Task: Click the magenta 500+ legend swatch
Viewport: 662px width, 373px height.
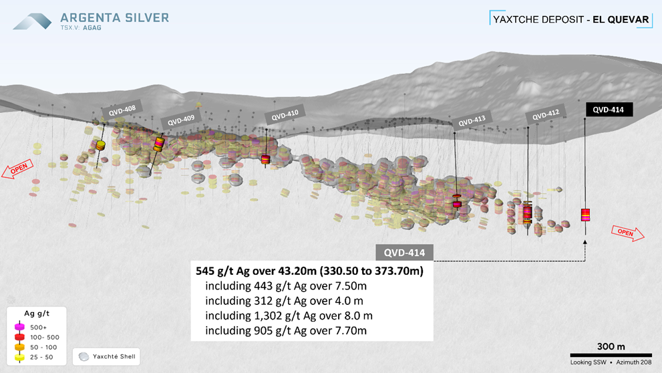Action: point(19,327)
